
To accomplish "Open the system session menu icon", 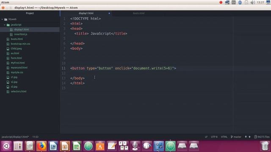I will [x=268, y=2].
